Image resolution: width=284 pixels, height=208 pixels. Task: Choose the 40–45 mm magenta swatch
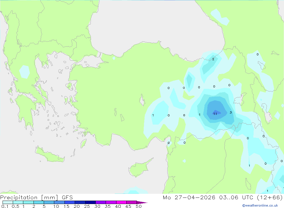121,202
